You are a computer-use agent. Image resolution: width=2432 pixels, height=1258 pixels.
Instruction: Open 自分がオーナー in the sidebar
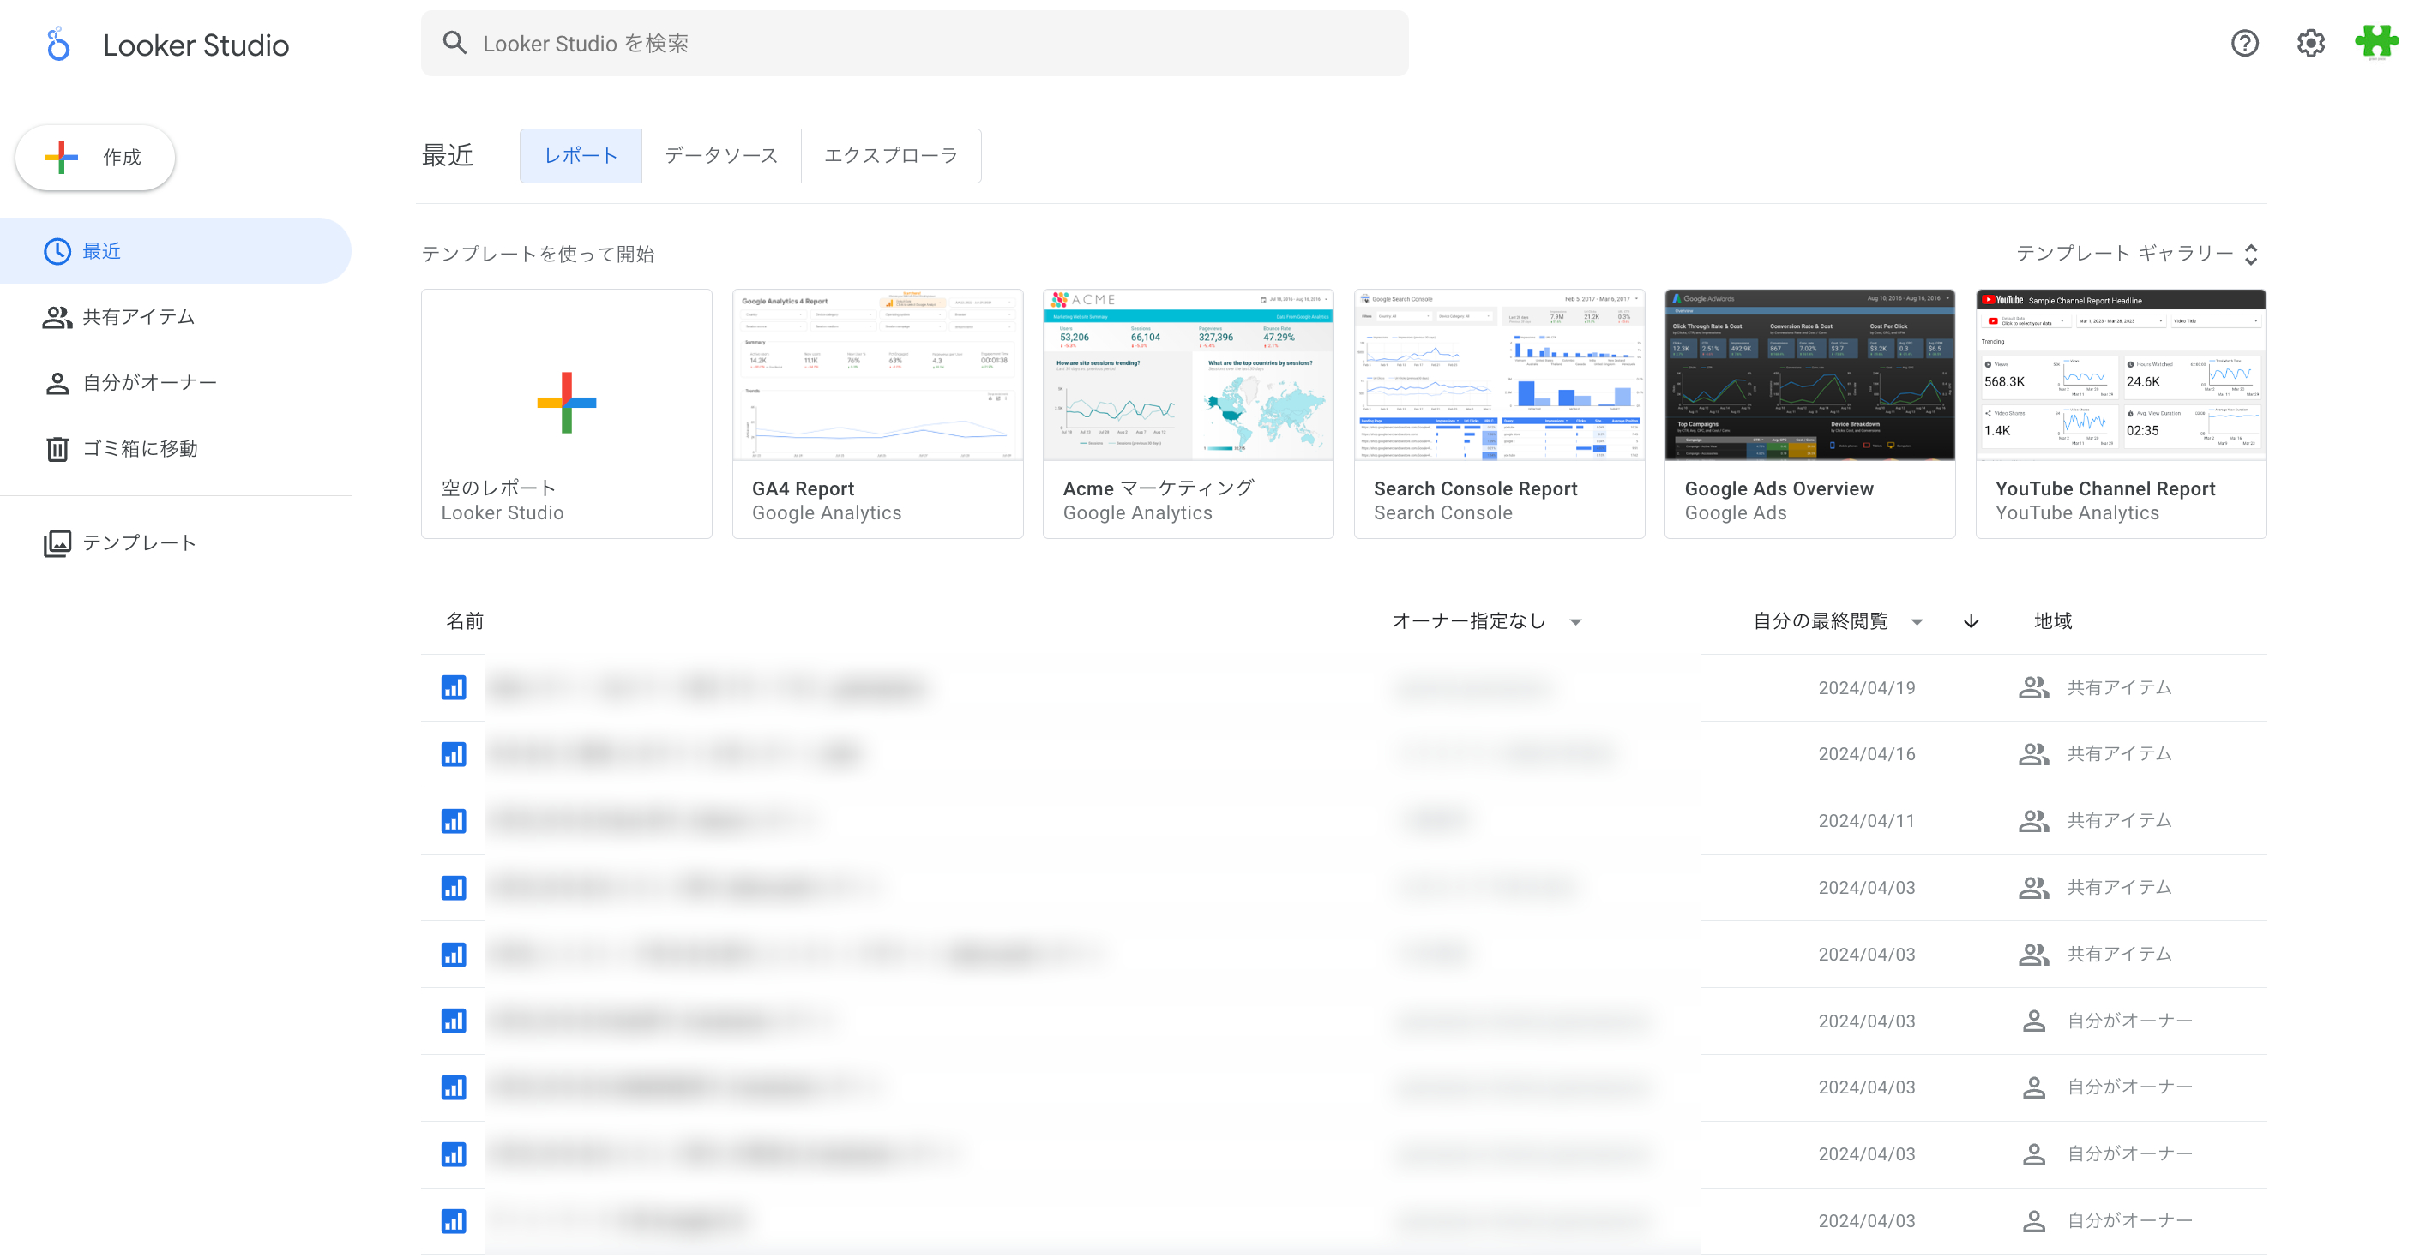click(176, 383)
